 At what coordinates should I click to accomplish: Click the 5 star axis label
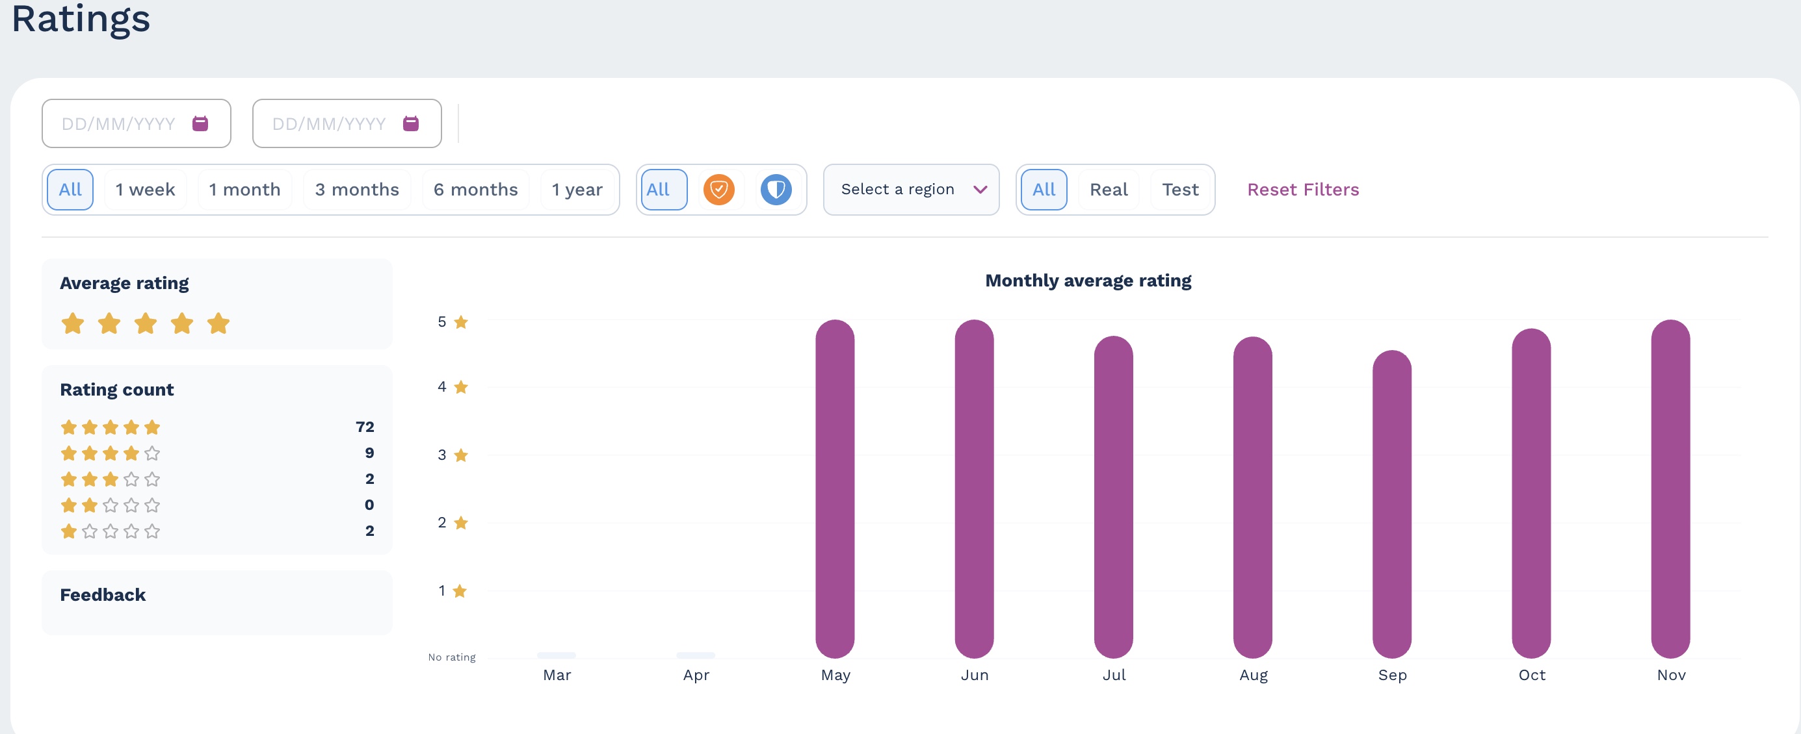click(453, 322)
